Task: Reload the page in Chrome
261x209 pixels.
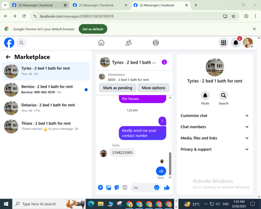Action: coord(24,16)
